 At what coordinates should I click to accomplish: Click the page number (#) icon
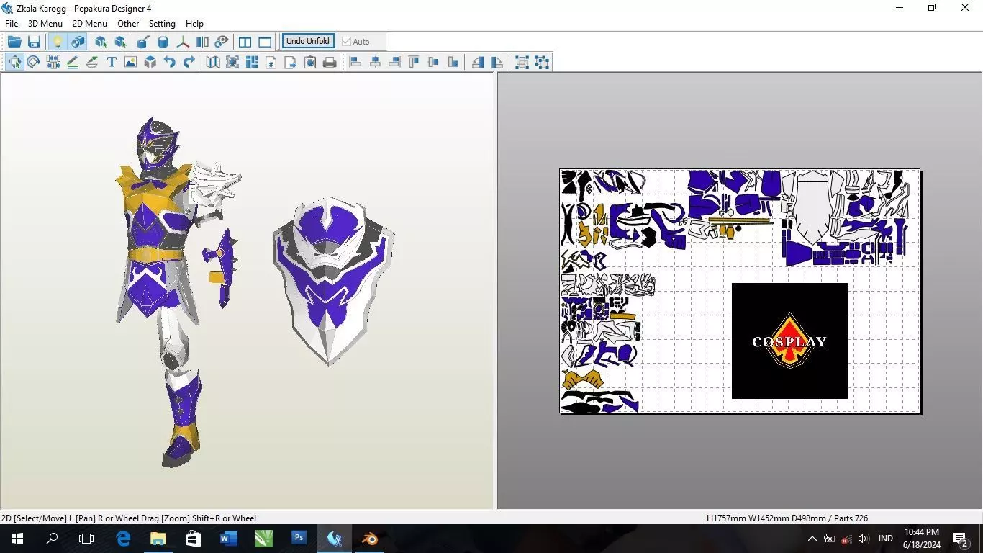click(271, 62)
